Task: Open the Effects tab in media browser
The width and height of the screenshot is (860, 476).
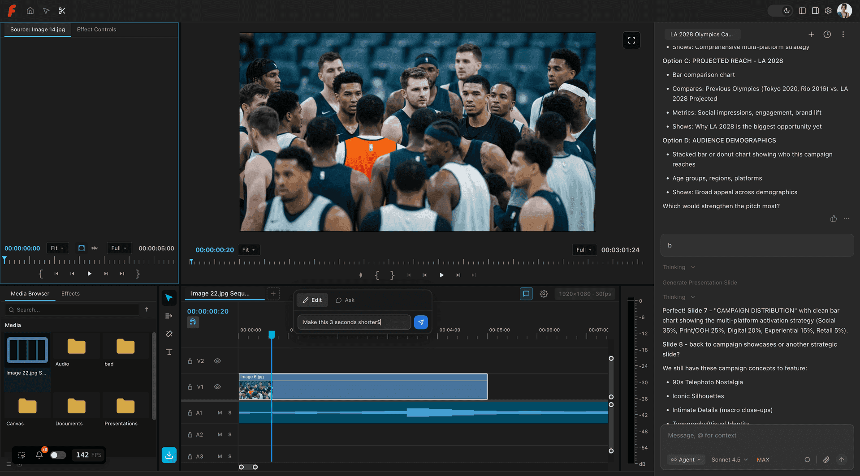Action: (70, 294)
